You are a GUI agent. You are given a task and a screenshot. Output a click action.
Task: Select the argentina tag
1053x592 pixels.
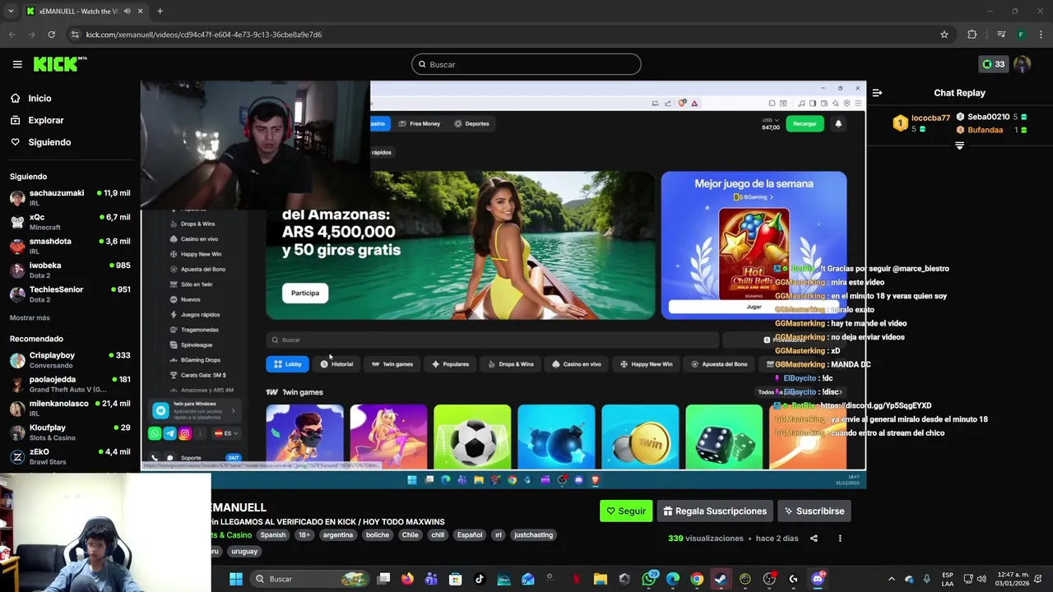[337, 534]
